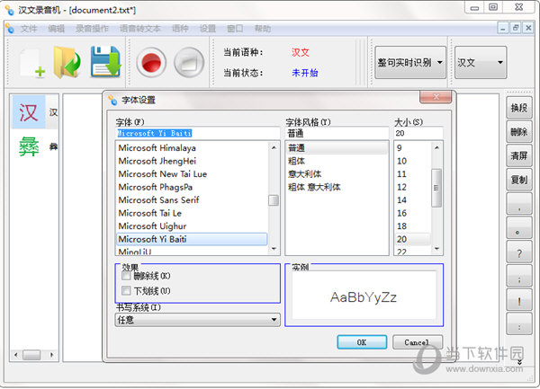Click the open folder icon
The image size is (540, 389).
(x=67, y=61)
